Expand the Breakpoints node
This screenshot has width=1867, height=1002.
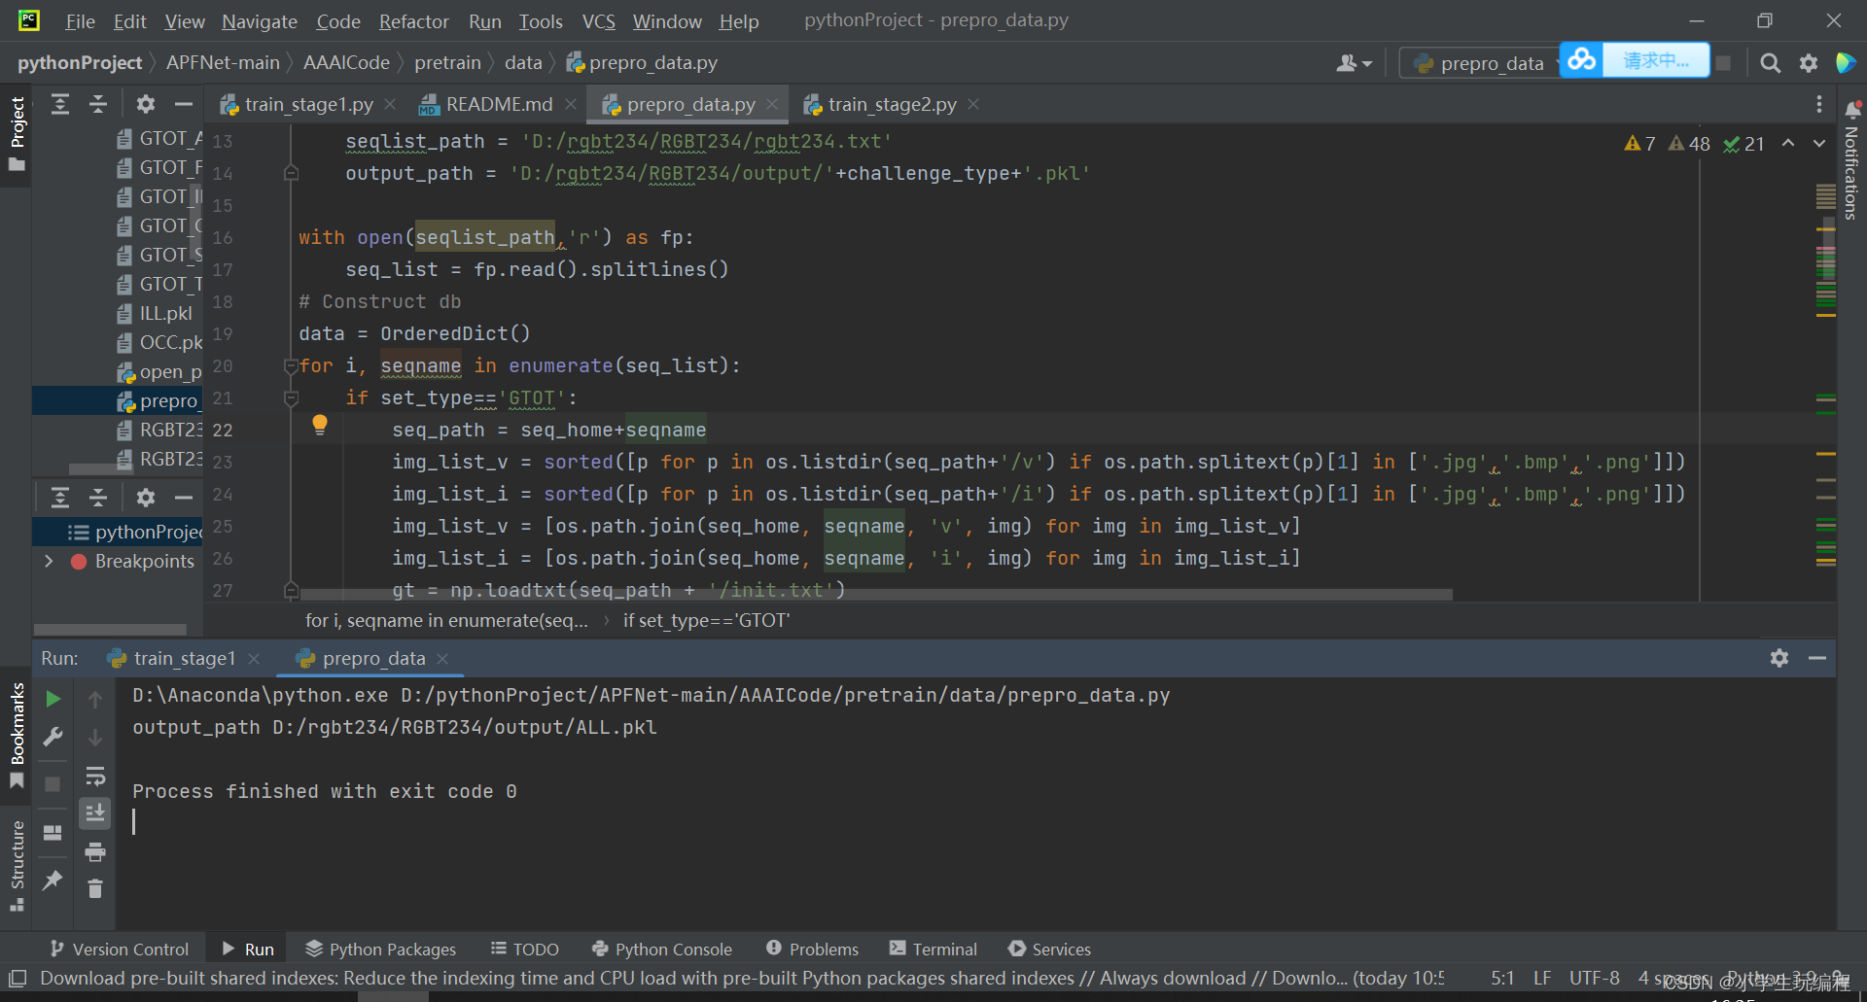click(48, 561)
